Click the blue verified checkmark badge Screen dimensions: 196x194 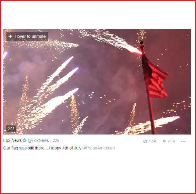(25, 140)
